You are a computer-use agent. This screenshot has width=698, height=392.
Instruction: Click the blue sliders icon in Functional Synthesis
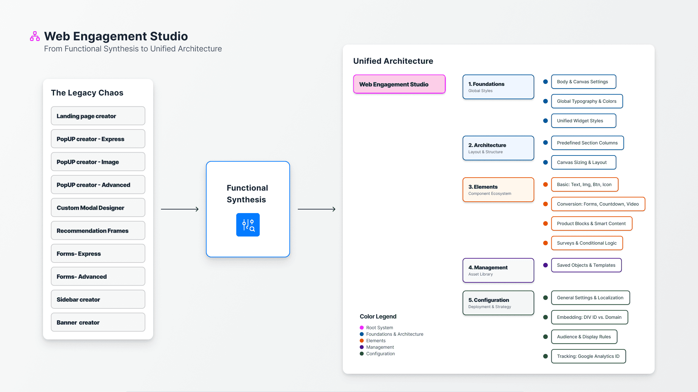click(248, 225)
